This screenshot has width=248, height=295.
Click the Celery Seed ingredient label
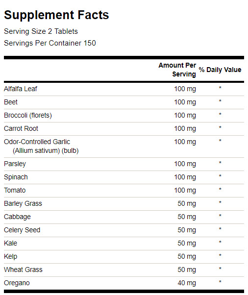click(x=22, y=230)
